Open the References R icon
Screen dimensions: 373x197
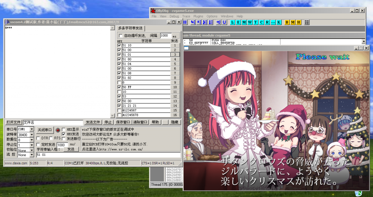click(267, 22)
